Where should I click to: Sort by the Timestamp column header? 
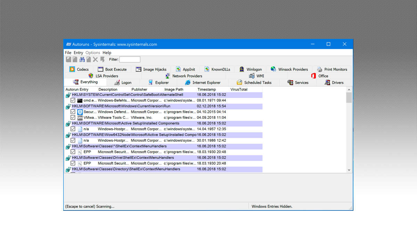(x=212, y=90)
